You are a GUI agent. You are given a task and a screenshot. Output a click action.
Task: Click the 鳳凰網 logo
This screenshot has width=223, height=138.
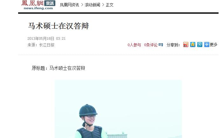tap(32, 3)
